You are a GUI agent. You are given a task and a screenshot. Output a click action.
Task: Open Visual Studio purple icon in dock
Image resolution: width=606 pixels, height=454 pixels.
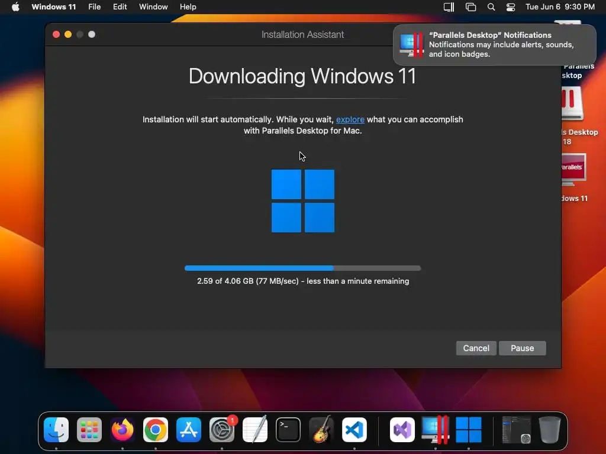pos(402,430)
